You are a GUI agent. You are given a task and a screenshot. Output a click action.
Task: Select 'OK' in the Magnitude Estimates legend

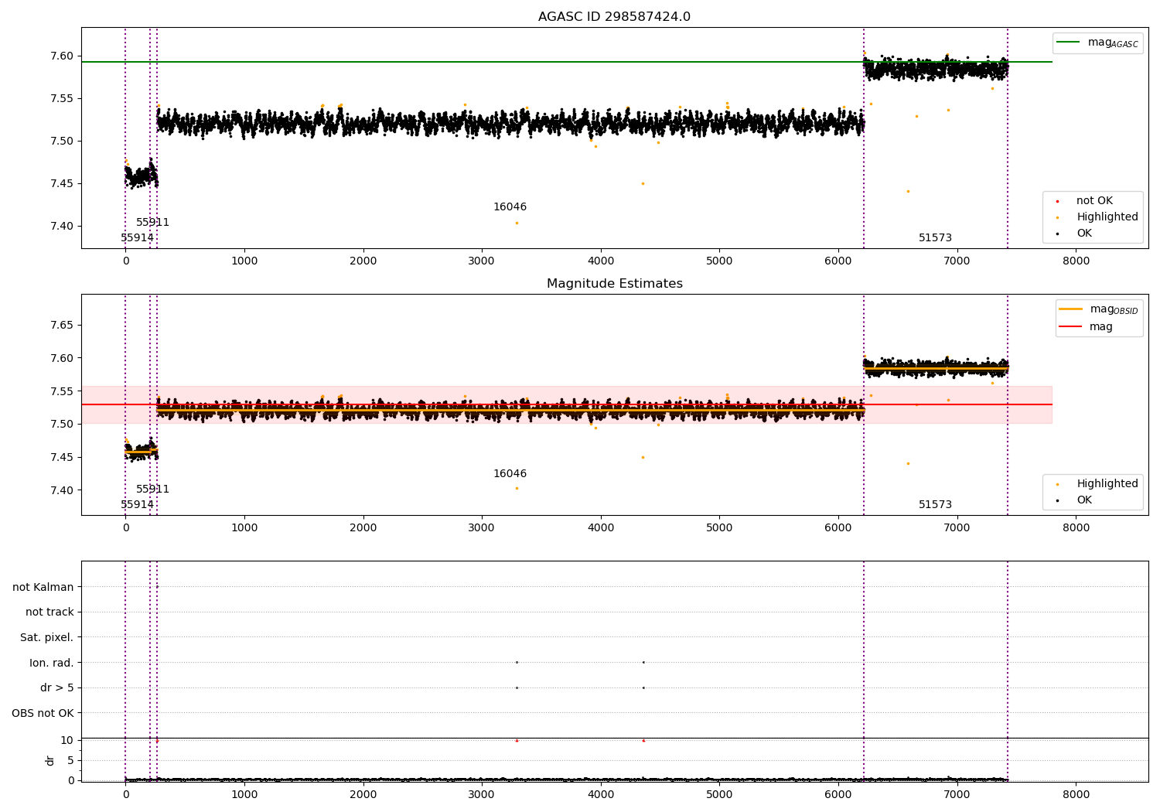point(1084,500)
